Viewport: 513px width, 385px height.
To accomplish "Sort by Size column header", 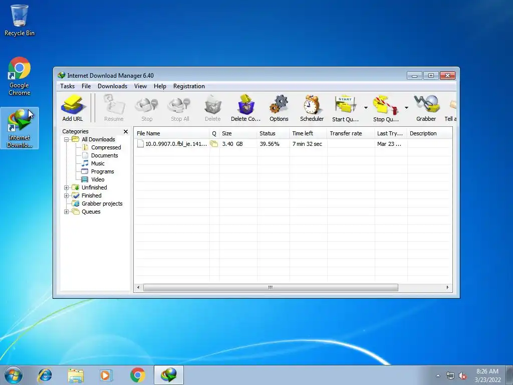I will tap(238, 133).
